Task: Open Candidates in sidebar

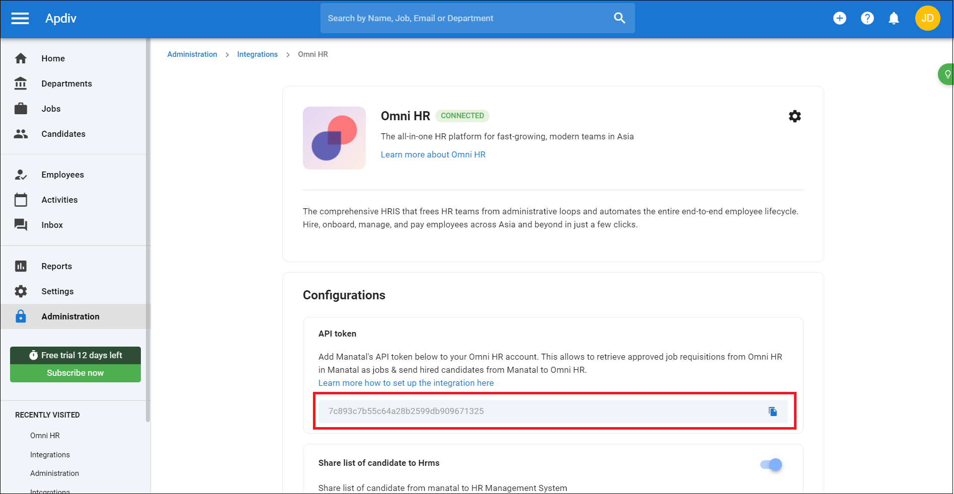Action: (63, 134)
